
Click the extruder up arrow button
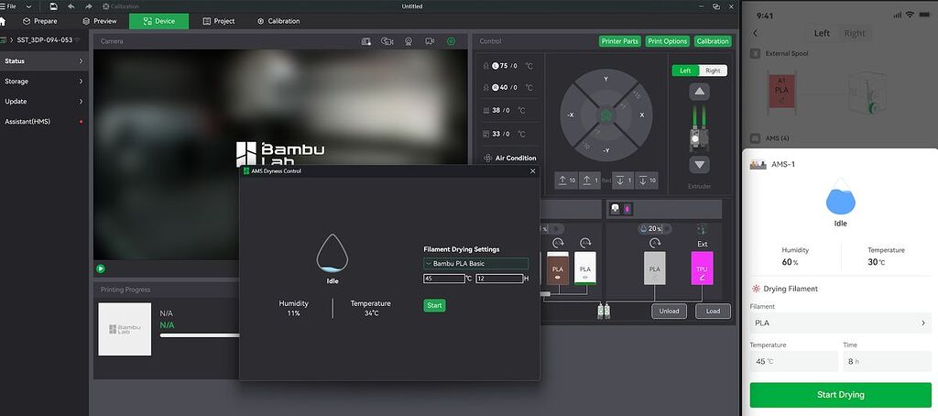click(699, 92)
